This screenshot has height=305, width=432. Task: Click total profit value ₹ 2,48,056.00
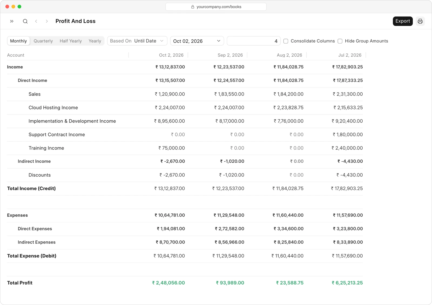(168, 283)
